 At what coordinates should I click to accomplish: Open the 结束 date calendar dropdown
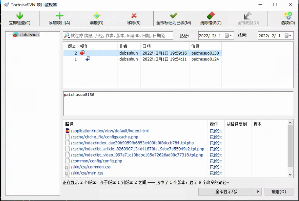(x=288, y=36)
